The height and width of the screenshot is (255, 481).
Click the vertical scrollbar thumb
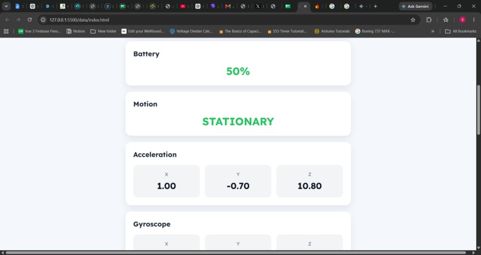click(479, 110)
